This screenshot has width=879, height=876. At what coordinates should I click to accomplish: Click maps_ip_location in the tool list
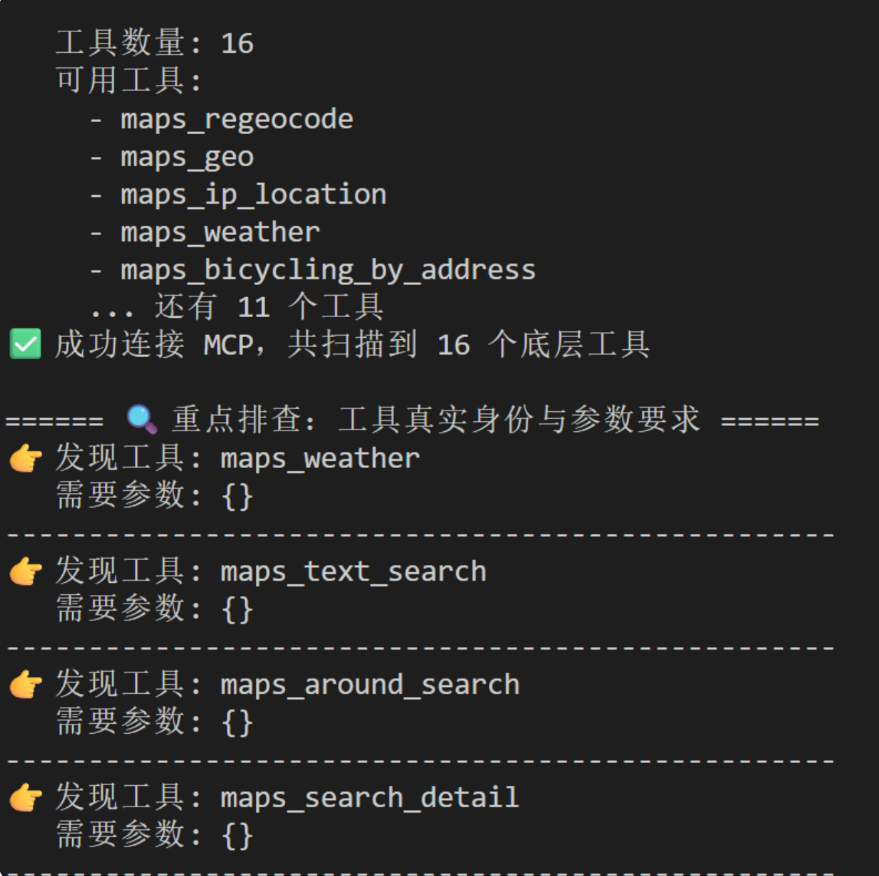[x=254, y=195]
